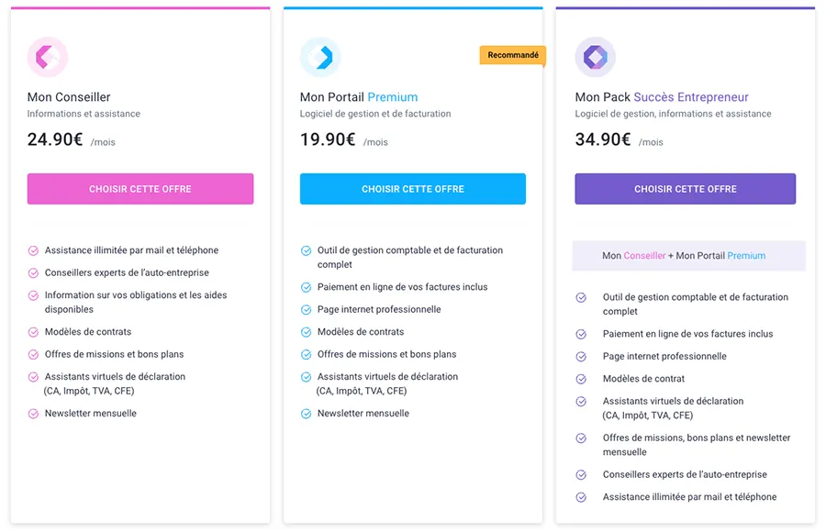The width and height of the screenshot is (826, 532).
Task: Click checkmark beside Assistance illimitée in pink card
Action: click(34, 250)
